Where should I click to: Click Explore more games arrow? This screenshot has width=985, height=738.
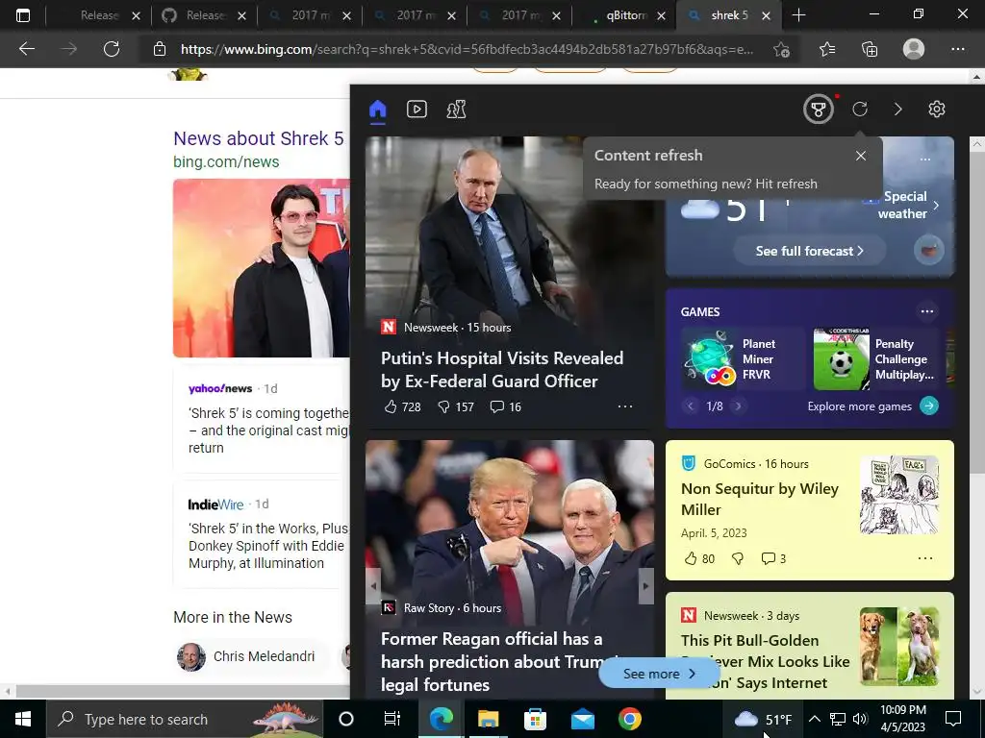pyautogui.click(x=928, y=406)
